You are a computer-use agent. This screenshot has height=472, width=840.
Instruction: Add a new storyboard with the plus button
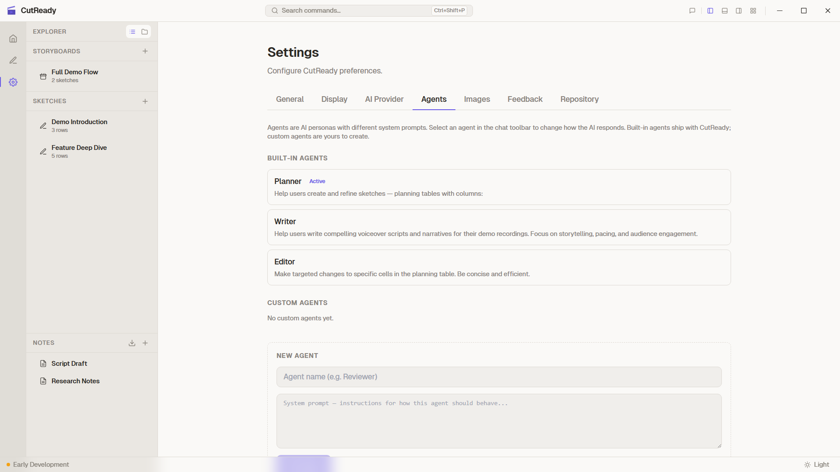click(145, 51)
